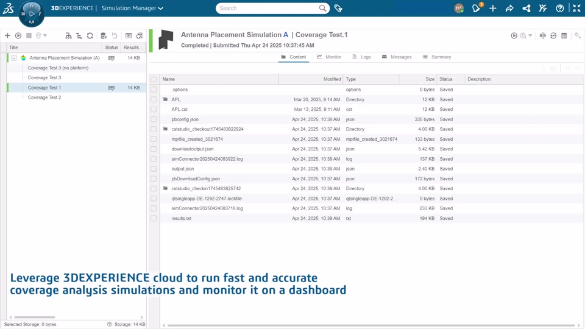The image size is (585, 329).
Task: Click the rename text icon in the header
Action: (542, 35)
